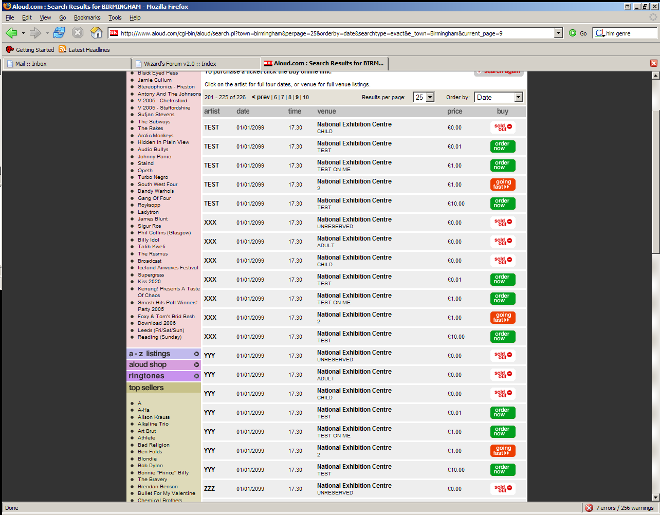Image resolution: width=660 pixels, height=515 pixels.
Task: Switch to Wizard's Forum v2.0 tab
Action: 196,64
